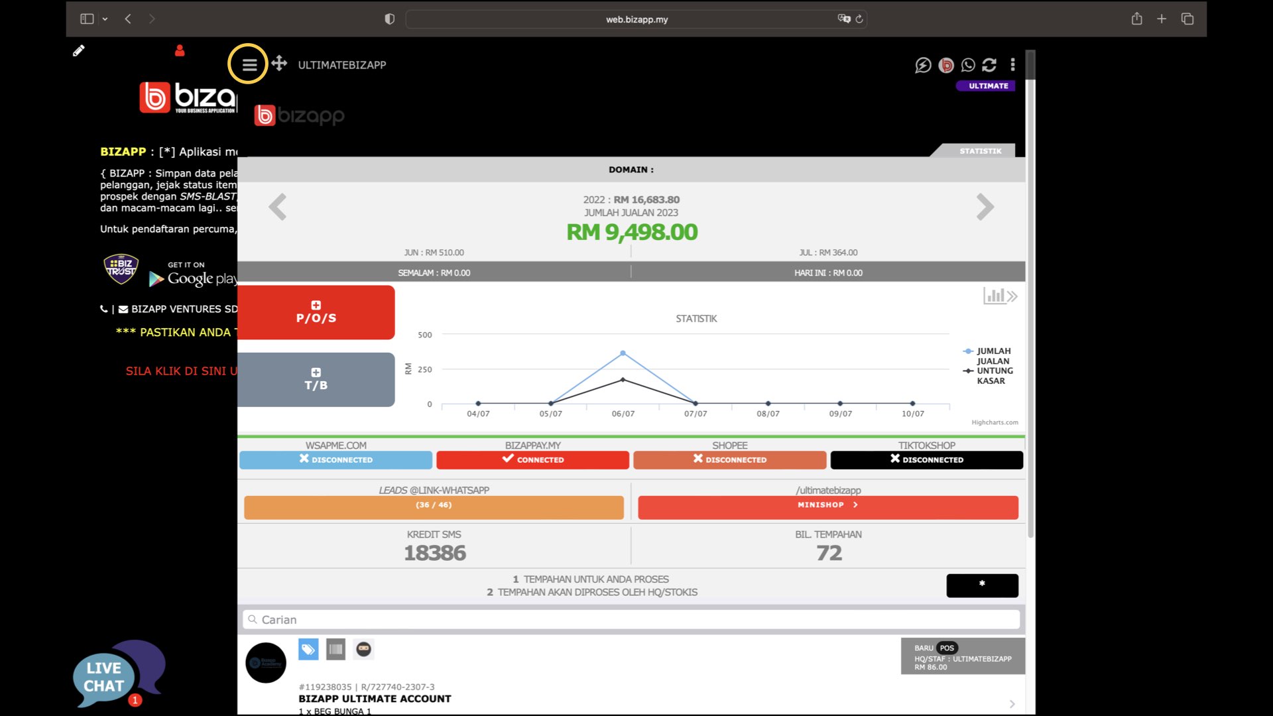Click the blue tag icon on order
1273x716 pixels.
[308, 649]
